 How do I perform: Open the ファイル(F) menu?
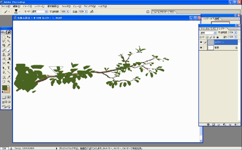pos(6,6)
